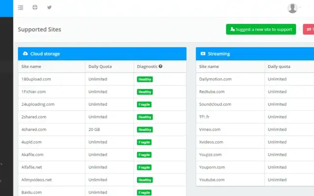Select Allmyvideos.net site name
Image resolution: width=314 pixels, height=196 pixels.
(37, 180)
